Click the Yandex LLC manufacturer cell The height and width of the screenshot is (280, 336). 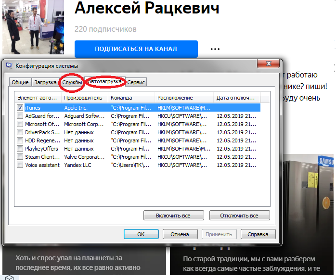tap(78, 165)
